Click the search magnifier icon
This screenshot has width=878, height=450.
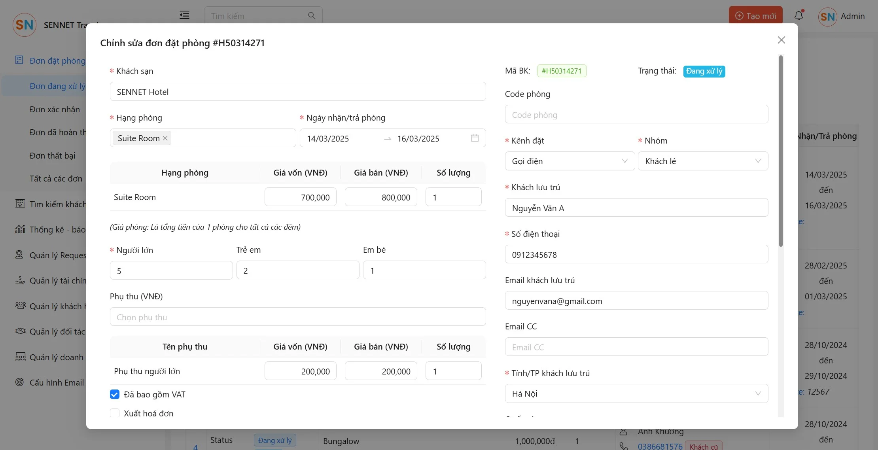tap(312, 15)
